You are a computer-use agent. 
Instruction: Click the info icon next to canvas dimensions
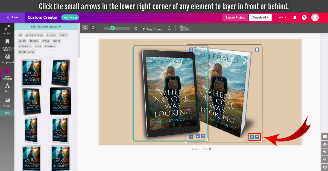coord(210,149)
